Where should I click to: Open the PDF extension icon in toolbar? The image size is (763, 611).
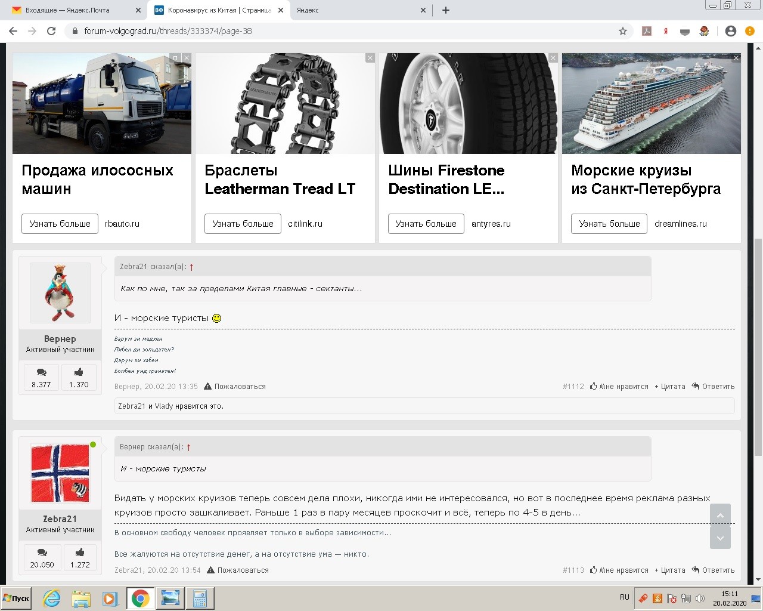click(x=647, y=31)
